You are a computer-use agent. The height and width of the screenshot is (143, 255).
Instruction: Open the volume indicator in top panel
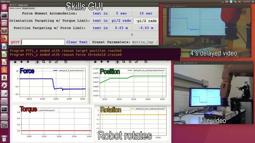[239, 2]
